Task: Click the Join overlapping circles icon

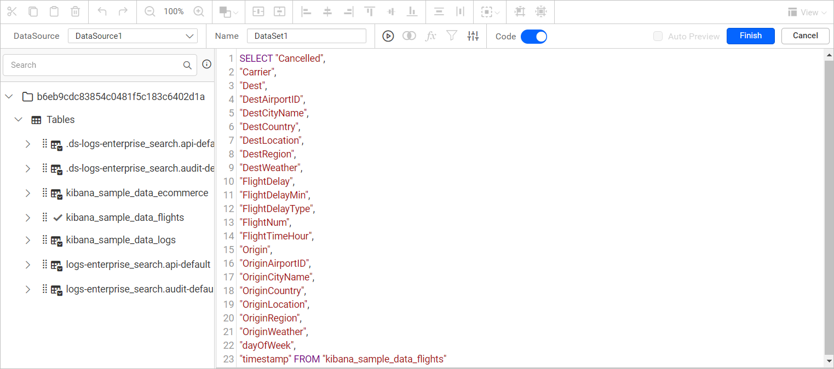Action: pyautogui.click(x=409, y=36)
